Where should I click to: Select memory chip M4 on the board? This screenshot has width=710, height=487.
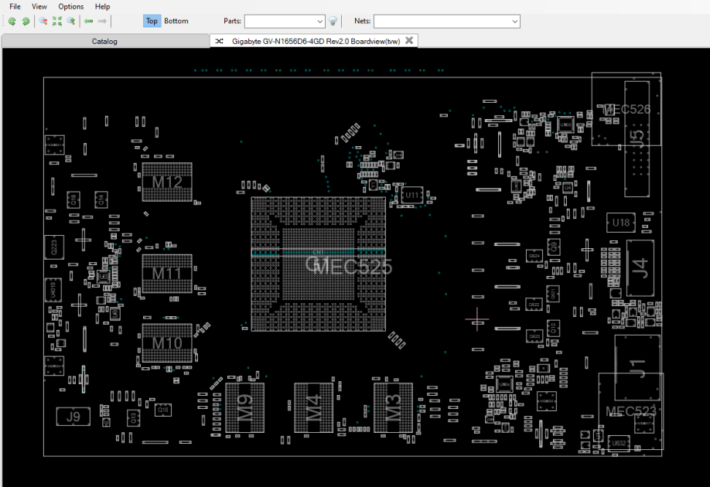[x=314, y=408]
